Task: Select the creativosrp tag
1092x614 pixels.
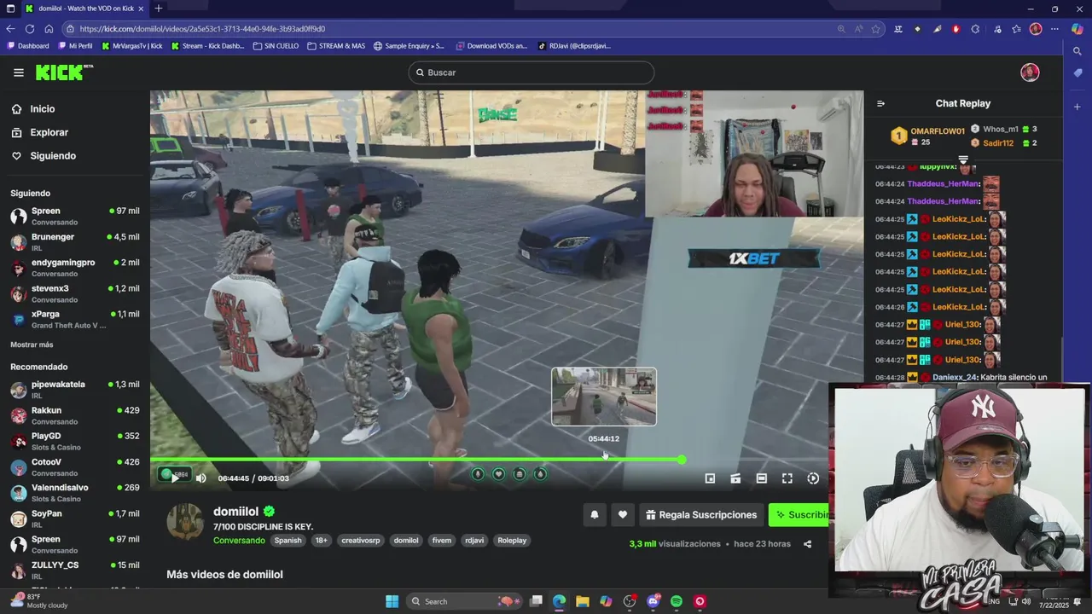Action: [361, 540]
